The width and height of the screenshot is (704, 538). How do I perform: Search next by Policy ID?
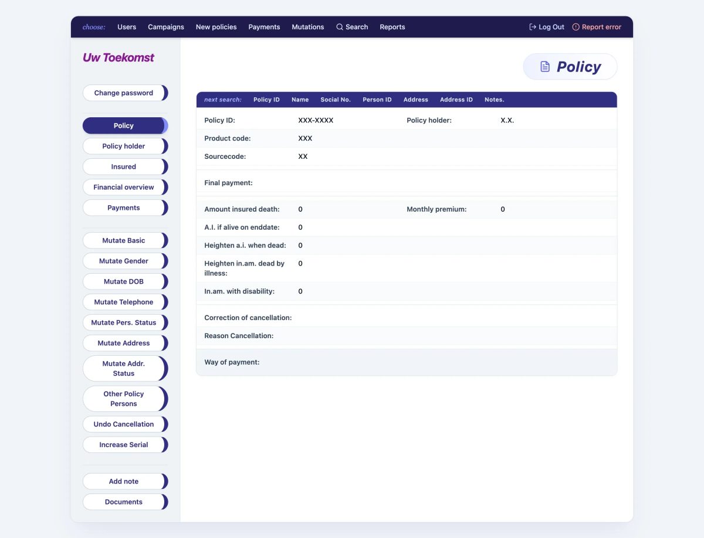[266, 100]
